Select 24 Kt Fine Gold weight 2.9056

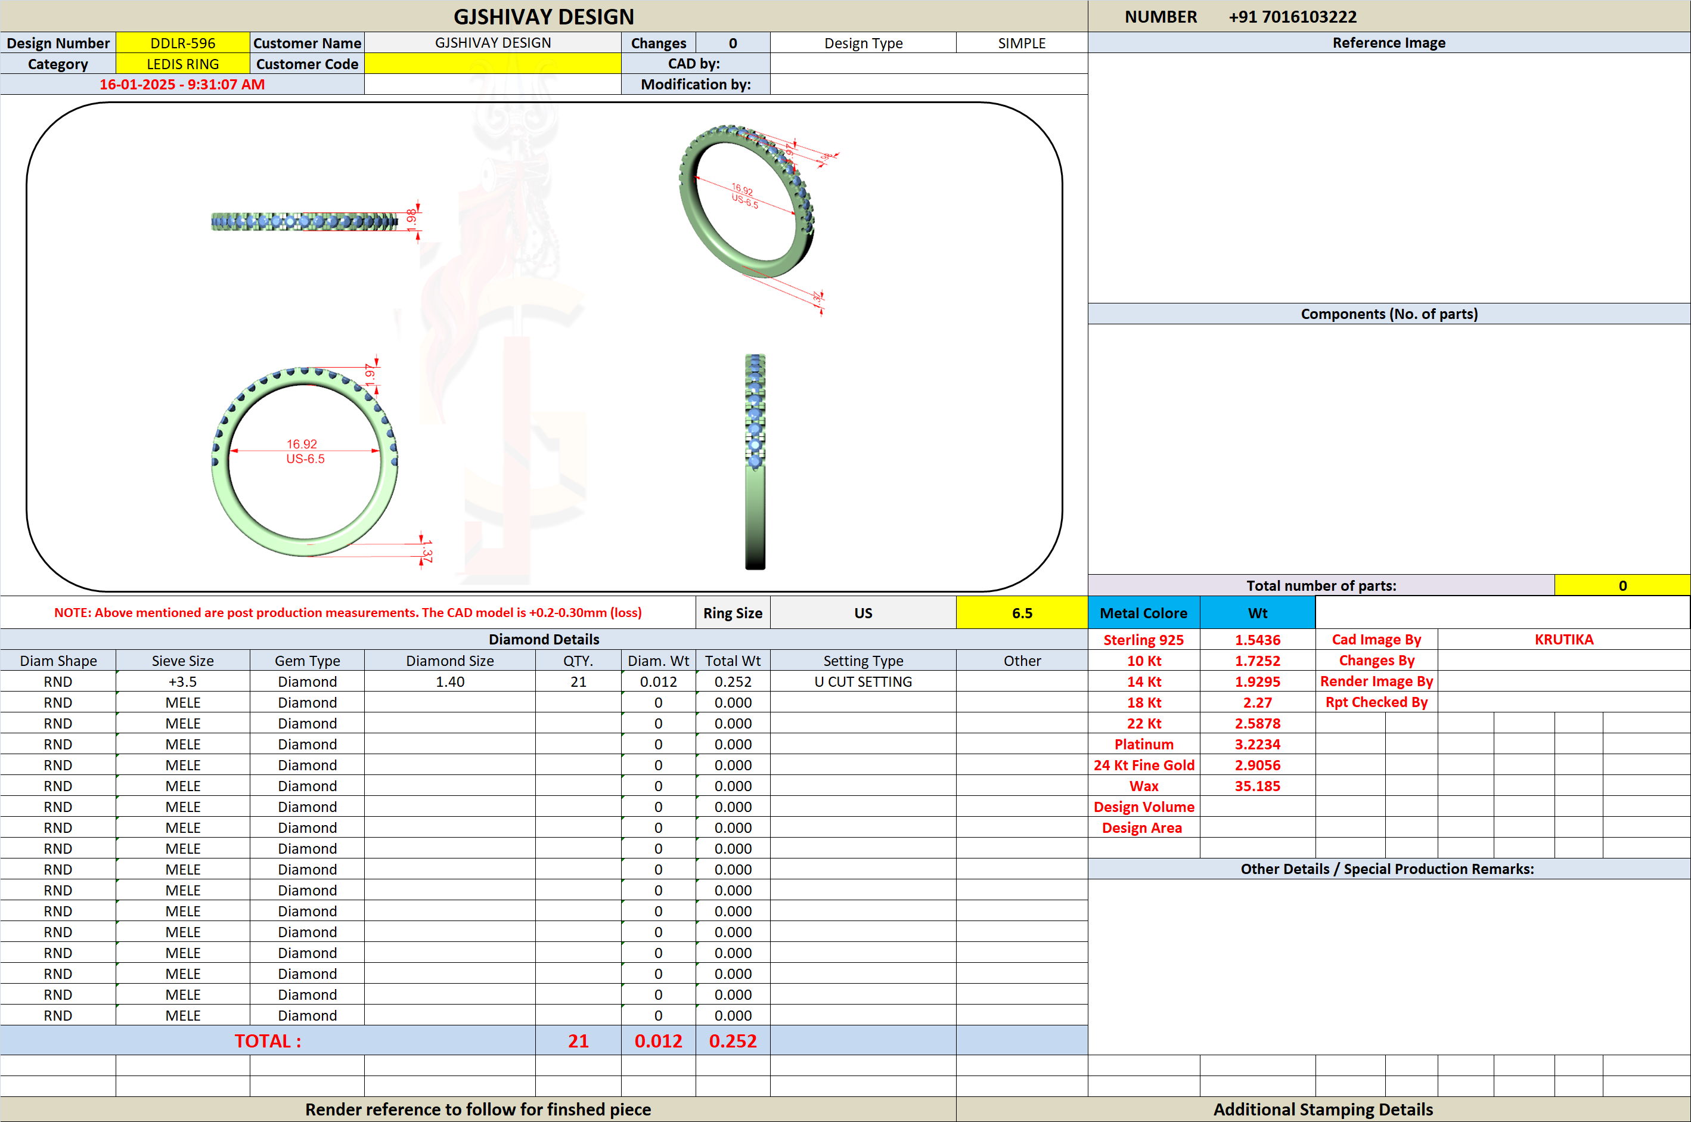[1257, 765]
